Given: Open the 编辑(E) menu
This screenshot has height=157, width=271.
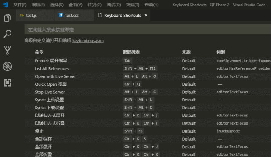Looking at the screenshot, I should pos(38,5).
